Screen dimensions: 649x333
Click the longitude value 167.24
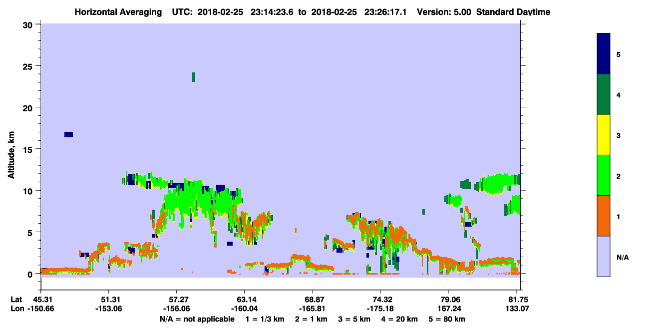pyautogui.click(x=448, y=309)
